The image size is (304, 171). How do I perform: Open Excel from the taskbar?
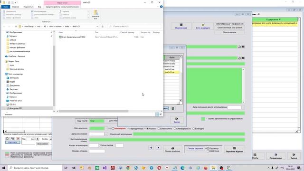tap(97, 168)
